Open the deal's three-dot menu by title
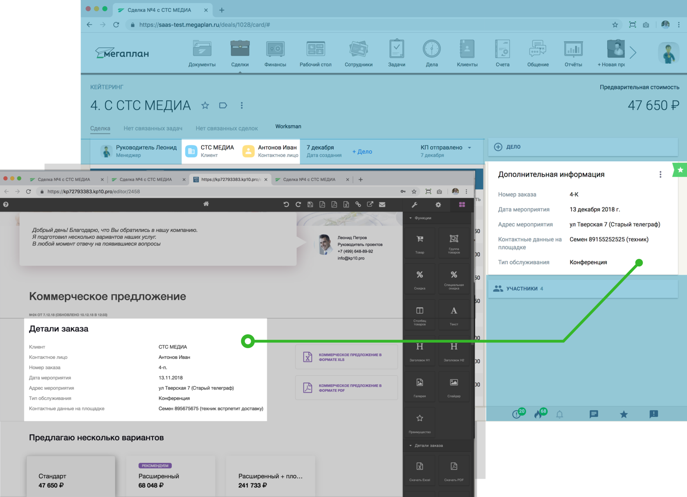Image resolution: width=687 pixels, height=497 pixels. point(242,105)
